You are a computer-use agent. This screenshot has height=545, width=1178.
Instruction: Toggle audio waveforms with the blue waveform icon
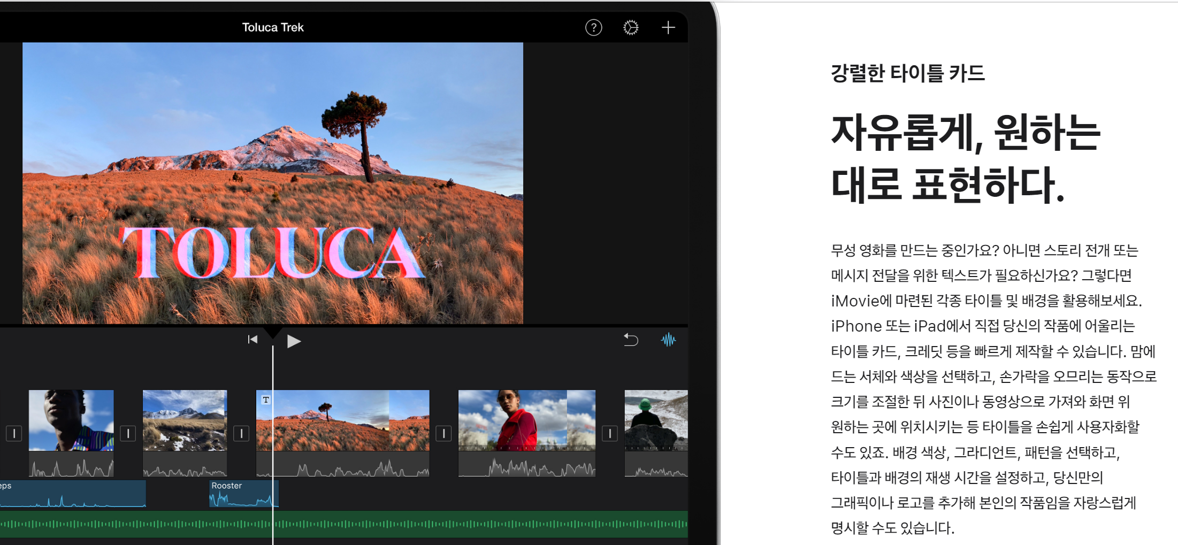[x=668, y=340]
